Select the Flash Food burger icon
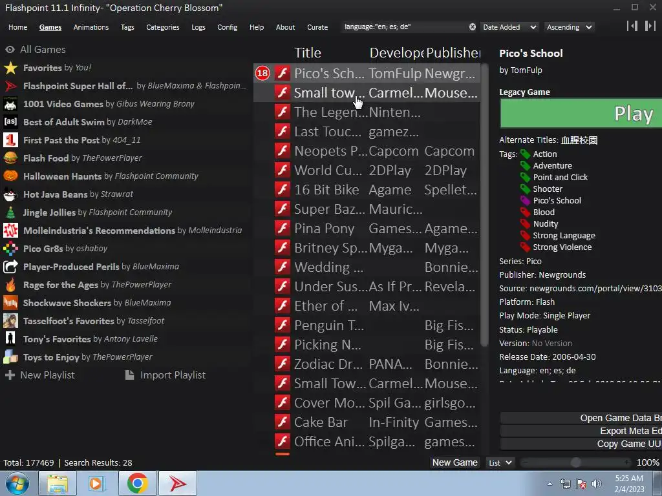Image resolution: width=662 pixels, height=496 pixels. (10, 158)
